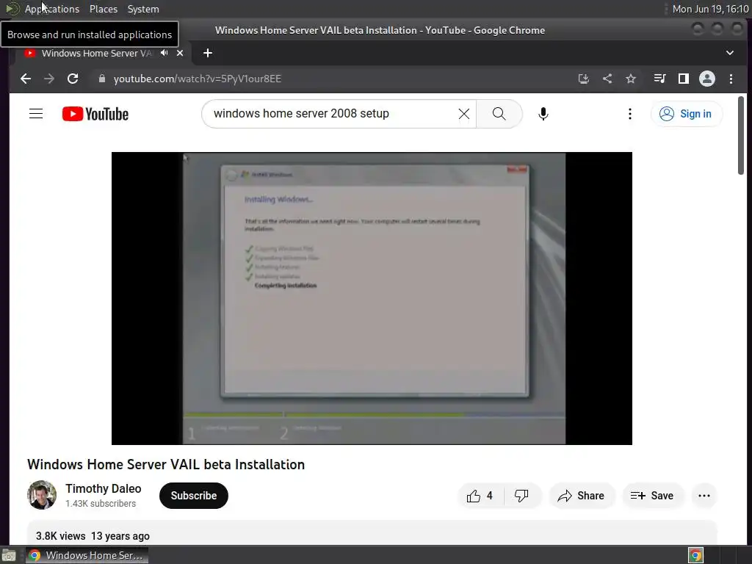This screenshot has height=564, width=752.
Task: Open YouTube settings three-dot menu
Action: point(629,114)
